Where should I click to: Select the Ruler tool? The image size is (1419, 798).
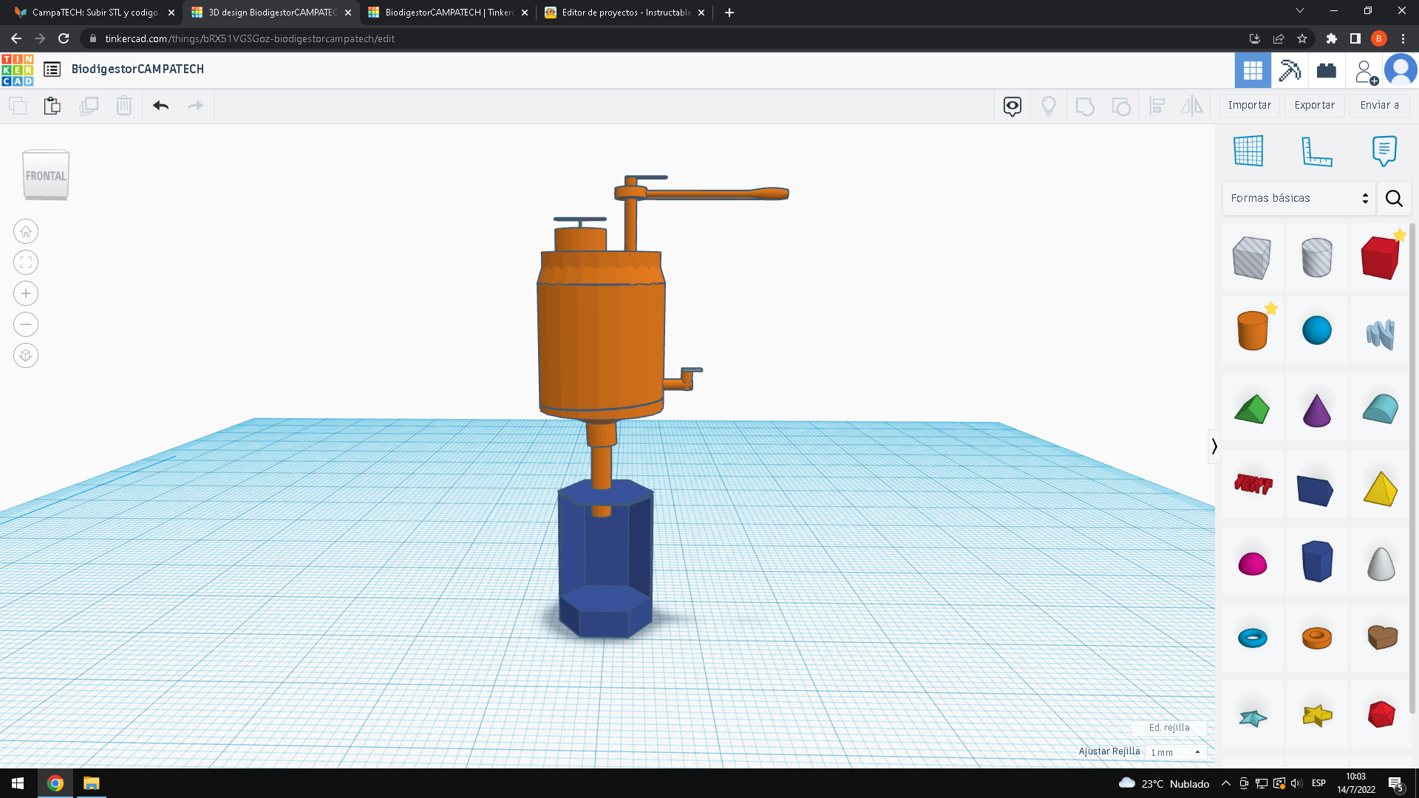tap(1316, 151)
